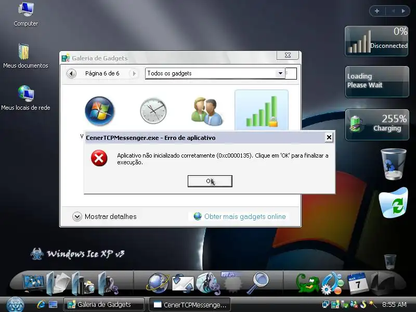
Task: Select the two-people contacts gadget
Action: pyautogui.click(x=207, y=111)
